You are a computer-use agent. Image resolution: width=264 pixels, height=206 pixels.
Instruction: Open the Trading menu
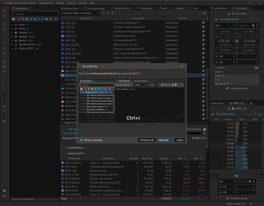60,3
